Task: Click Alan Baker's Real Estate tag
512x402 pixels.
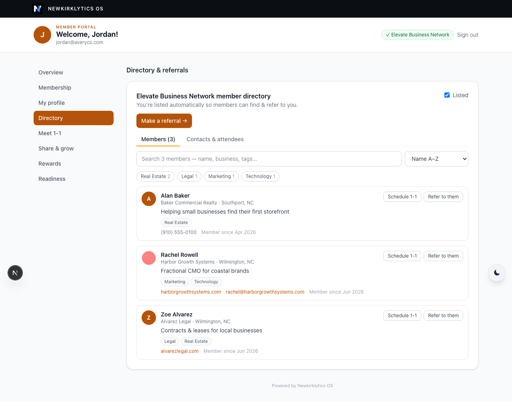Action: (176, 222)
